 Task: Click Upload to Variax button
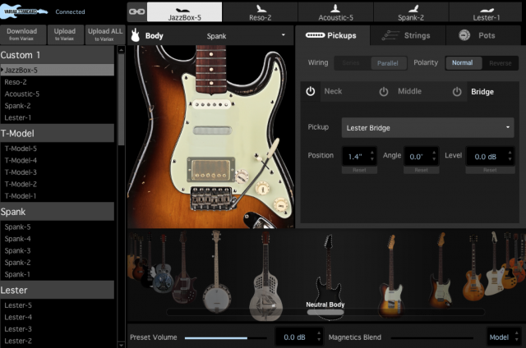pos(65,34)
